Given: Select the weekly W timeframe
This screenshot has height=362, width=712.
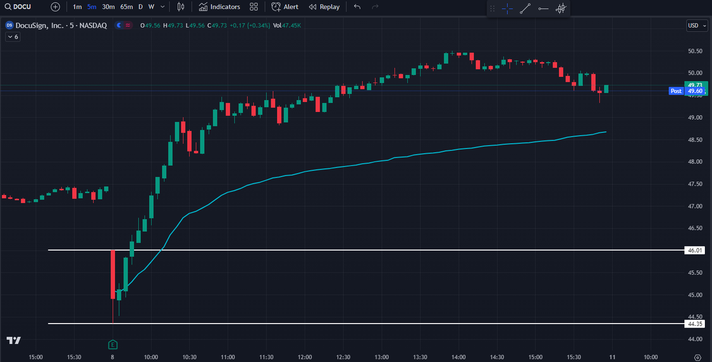Looking at the screenshot, I should (x=151, y=7).
